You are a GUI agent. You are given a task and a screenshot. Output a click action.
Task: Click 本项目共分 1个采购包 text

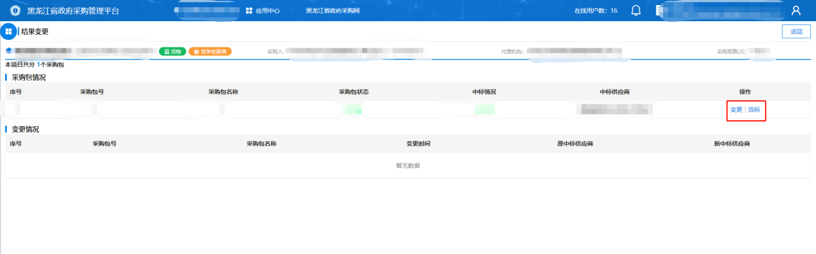click(35, 65)
